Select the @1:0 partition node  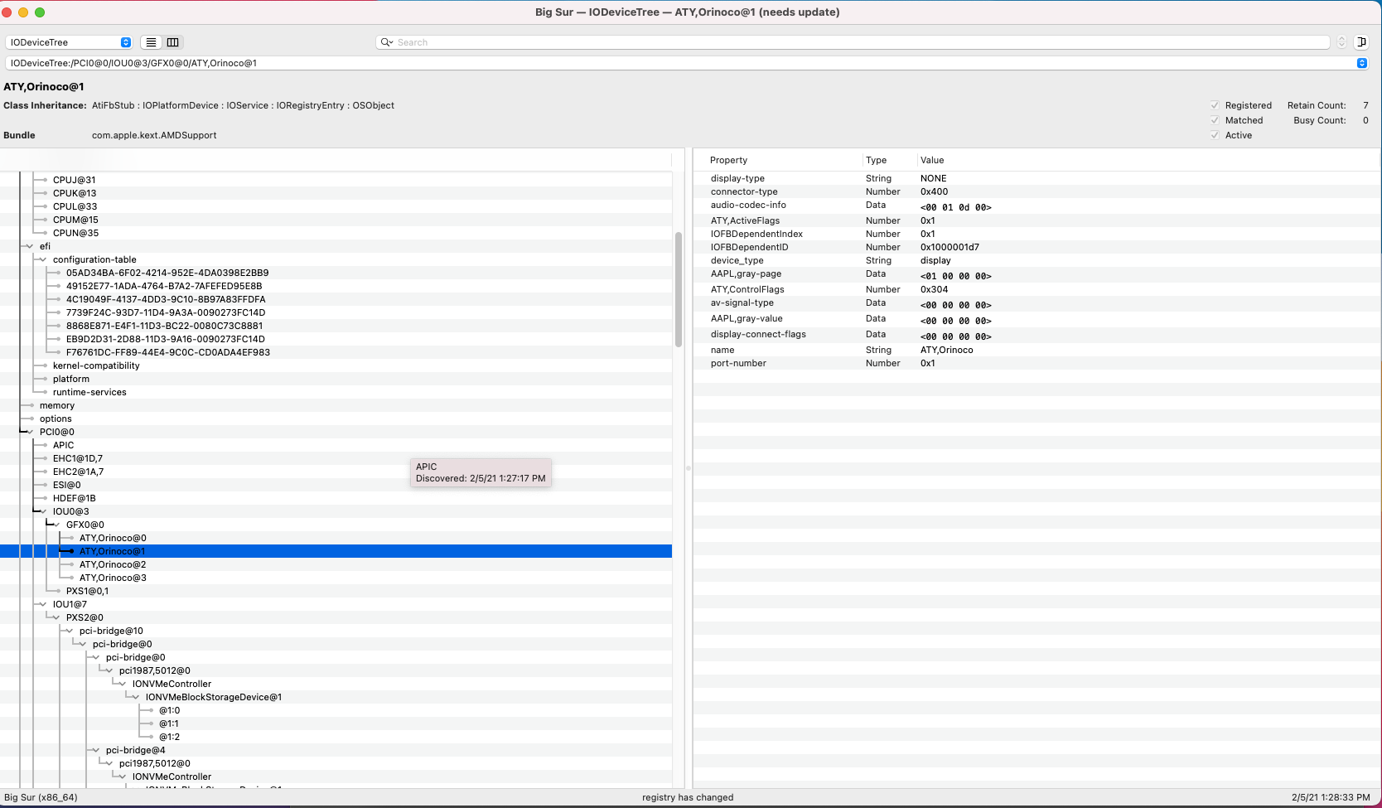(169, 710)
